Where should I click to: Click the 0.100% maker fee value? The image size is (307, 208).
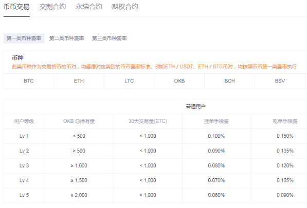click(216, 136)
